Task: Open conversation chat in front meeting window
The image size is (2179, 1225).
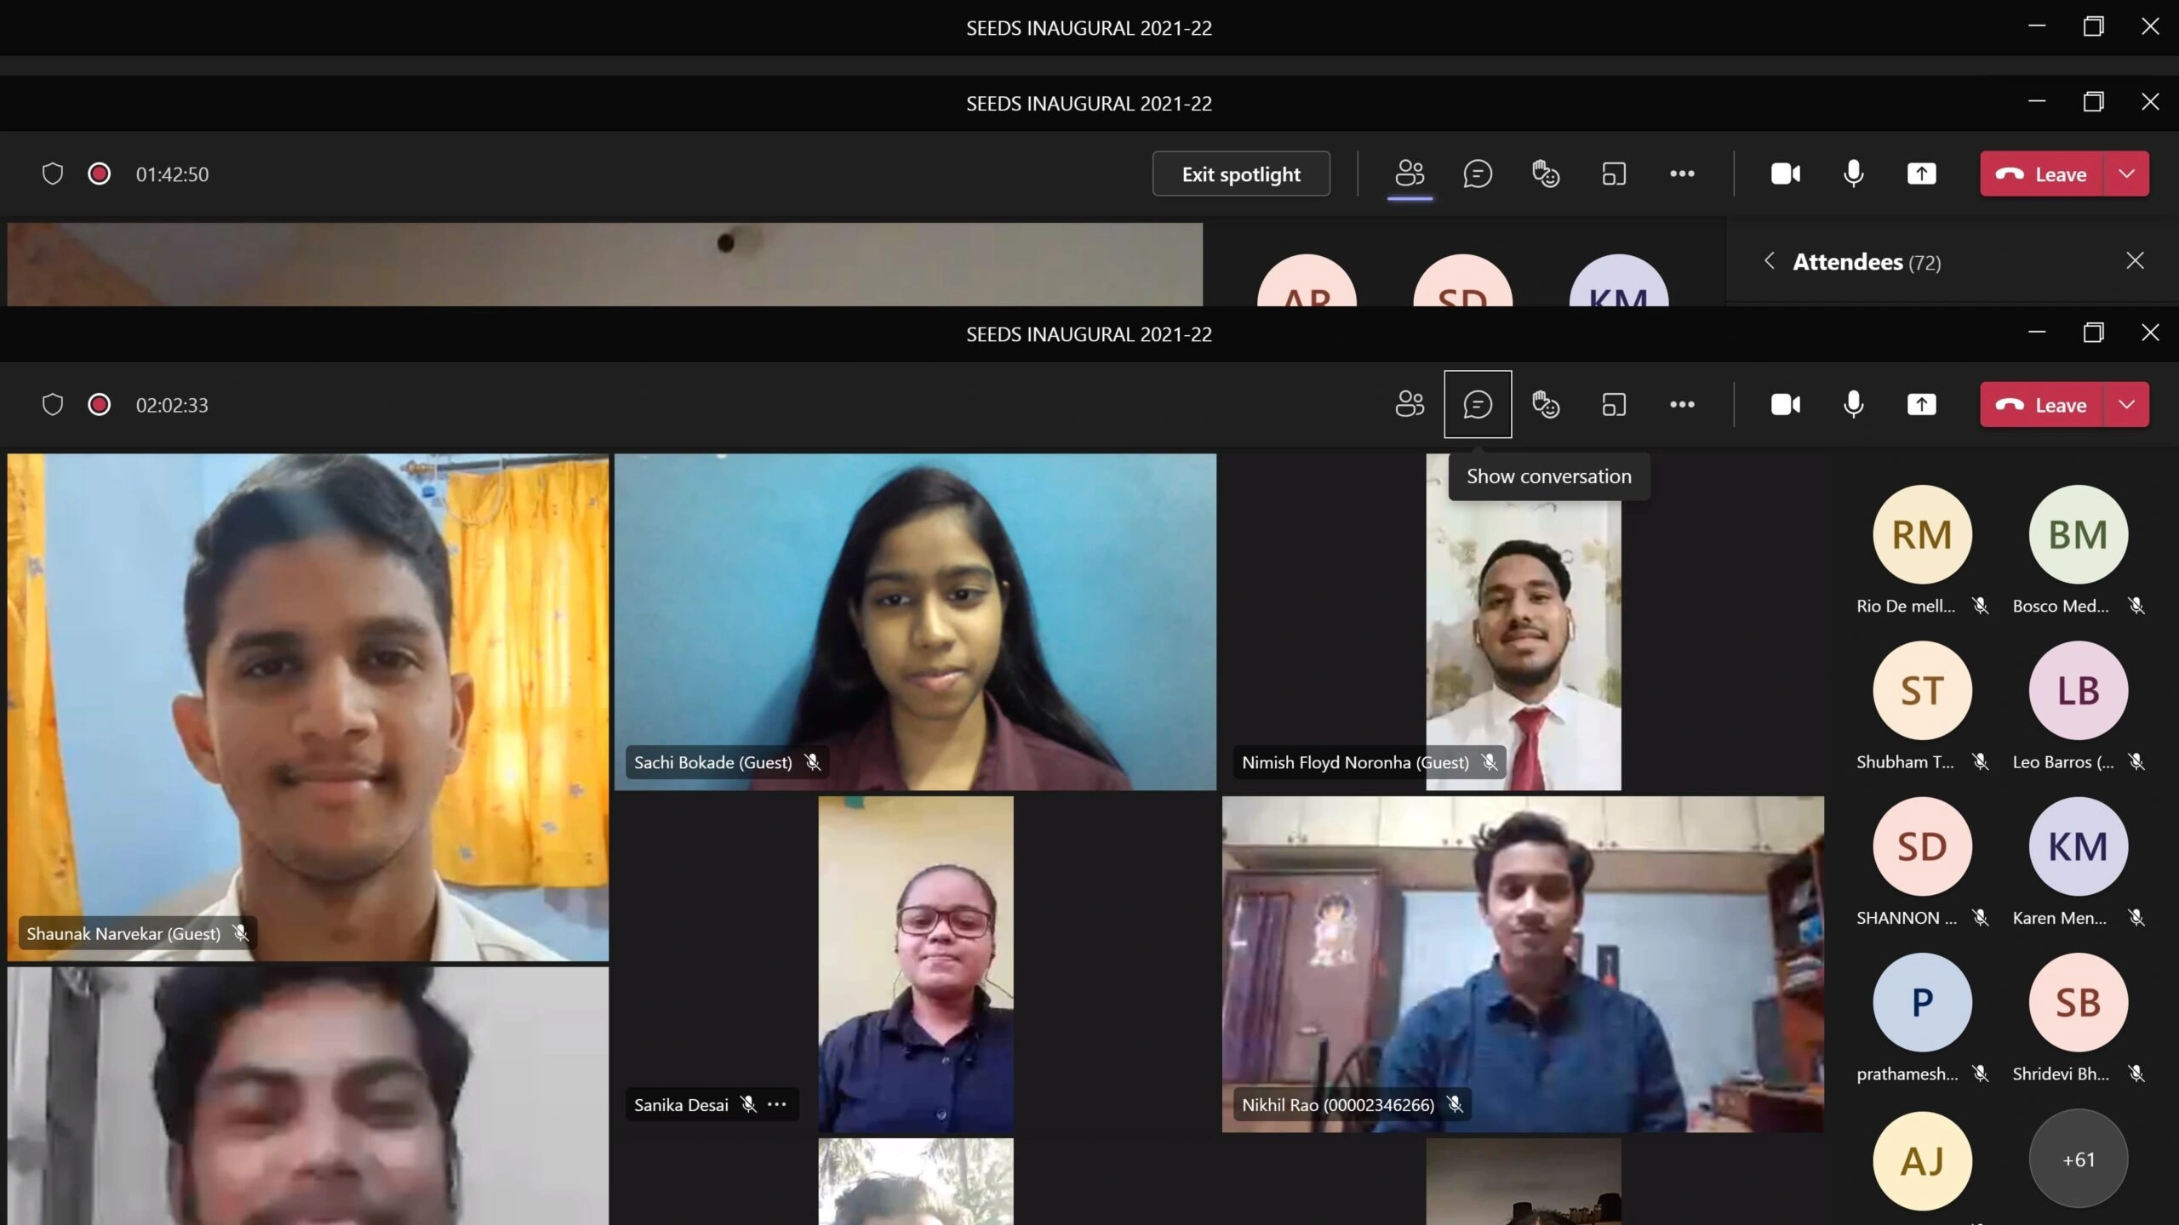Action: (x=1478, y=404)
